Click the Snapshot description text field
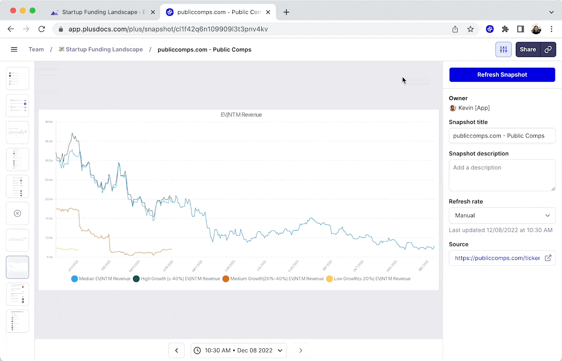This screenshot has width=562, height=361. 502,175
